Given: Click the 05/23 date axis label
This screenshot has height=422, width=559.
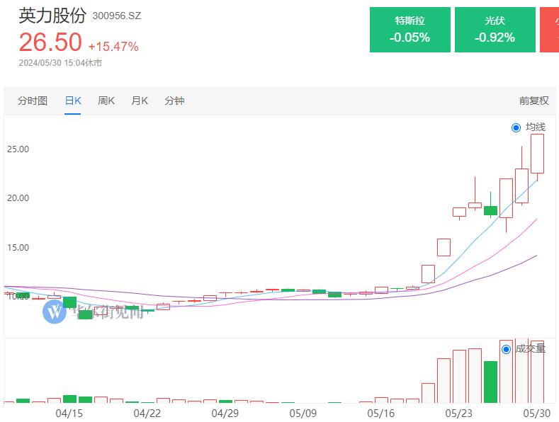Looking at the screenshot, I should tap(459, 414).
